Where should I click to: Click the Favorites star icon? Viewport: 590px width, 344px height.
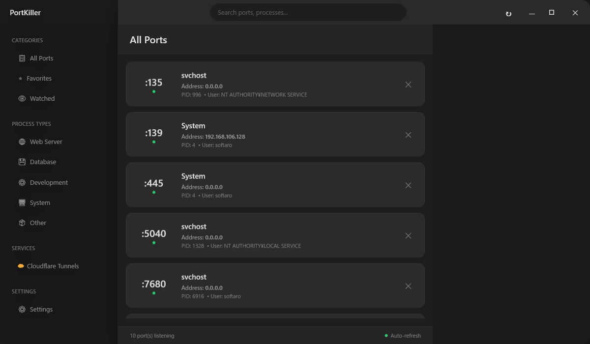(20, 79)
